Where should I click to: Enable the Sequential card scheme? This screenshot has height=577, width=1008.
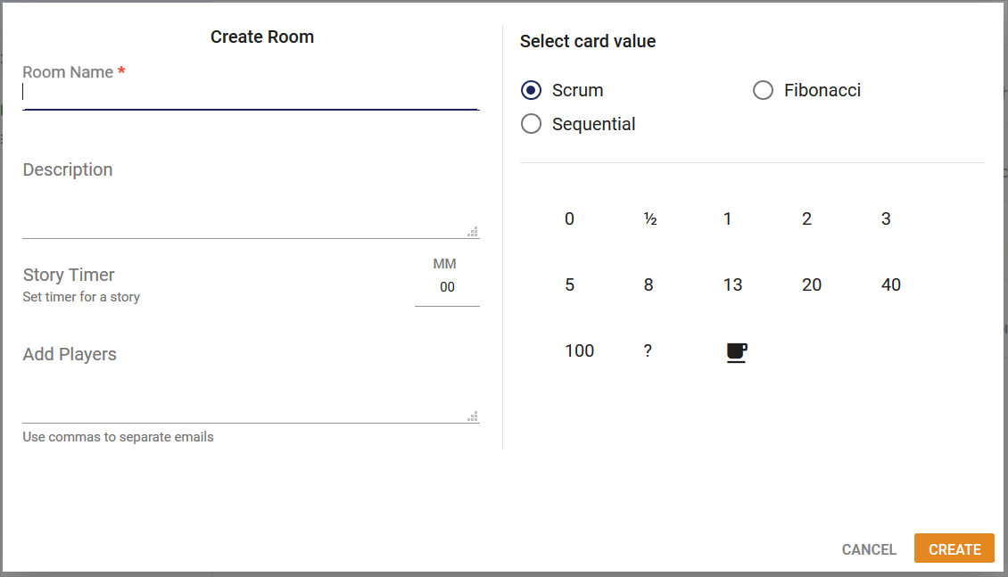tap(531, 124)
